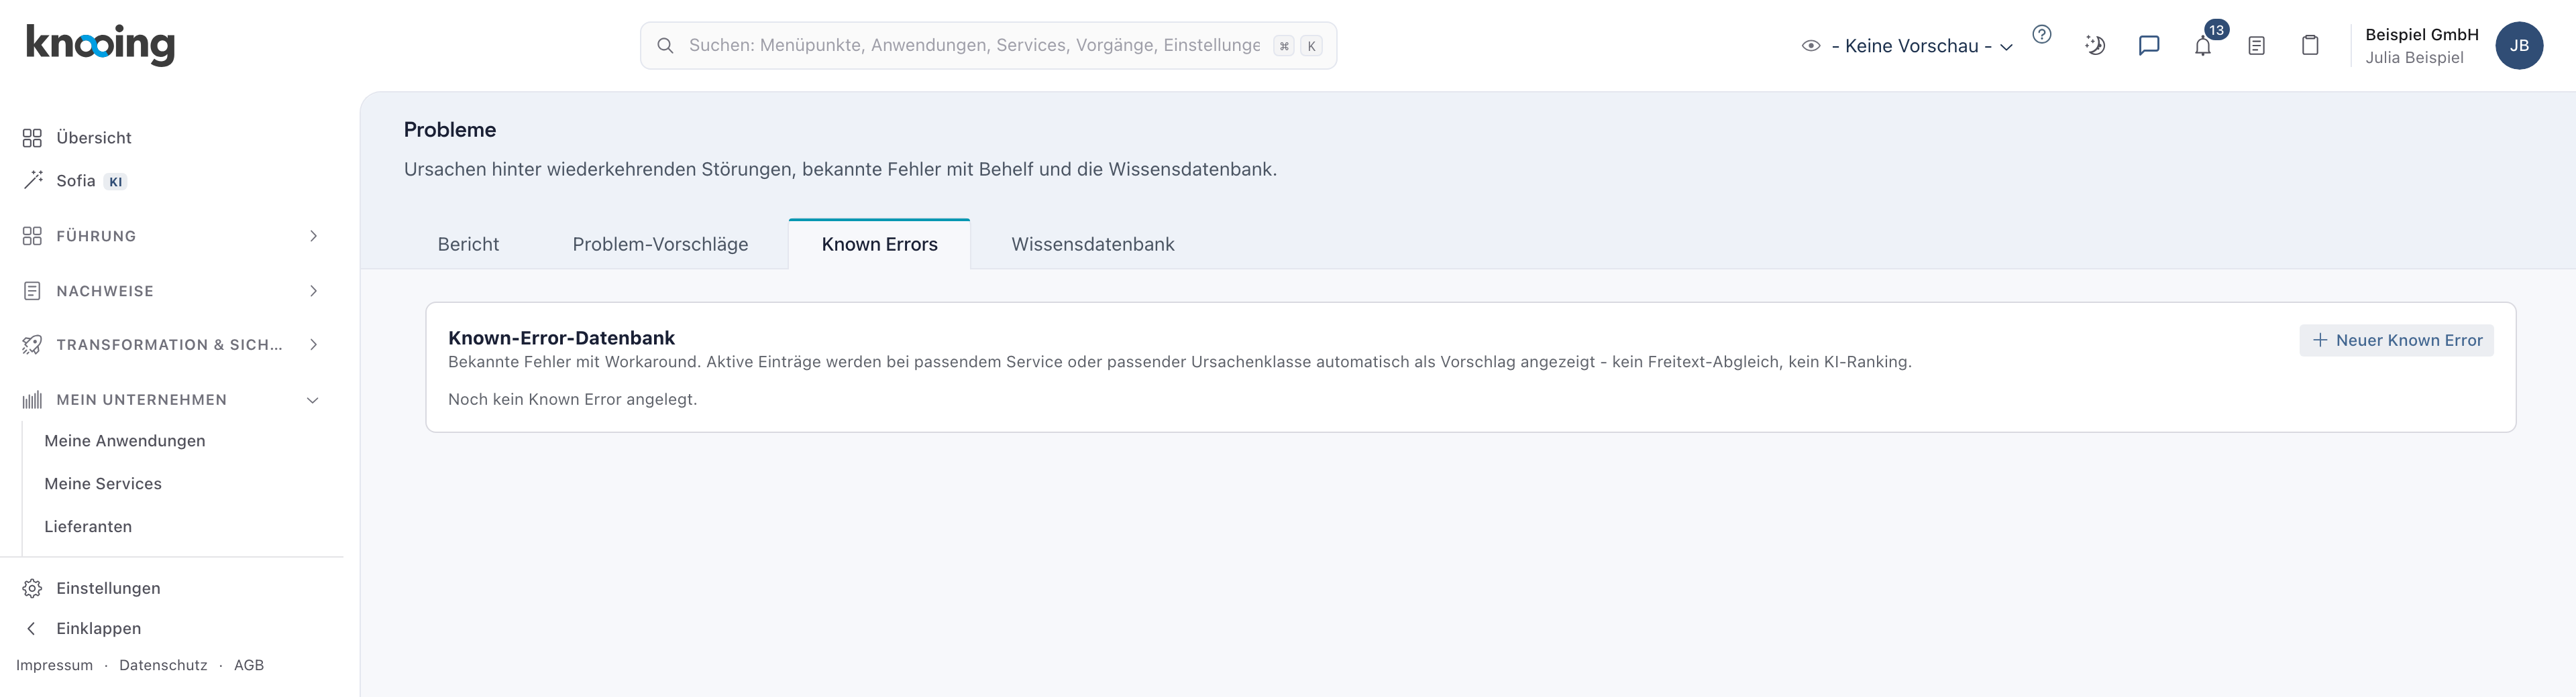Open AGB link
This screenshot has height=697, width=2576.
point(249,665)
